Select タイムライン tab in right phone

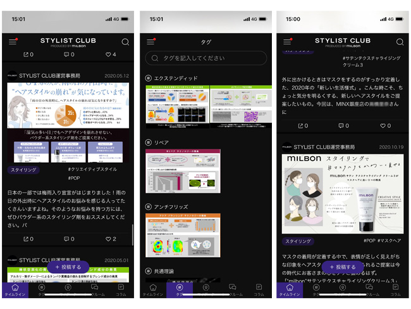click(290, 290)
